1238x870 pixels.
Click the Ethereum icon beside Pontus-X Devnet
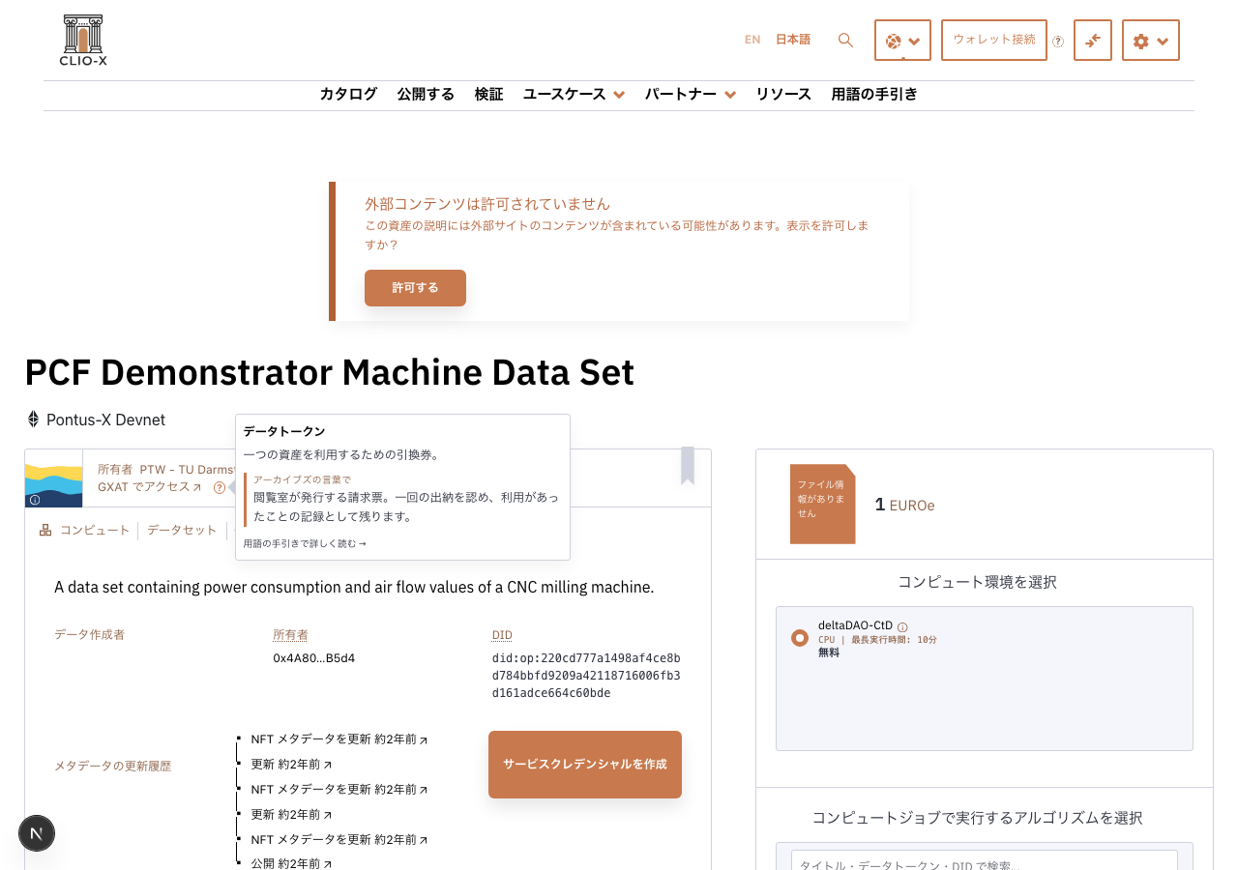click(33, 420)
